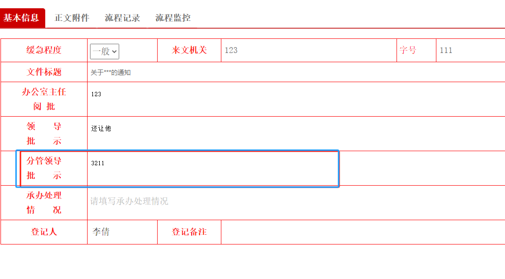This screenshot has height=279, width=505.
Task: Open the 正文附件 tab
Action: 72,18
